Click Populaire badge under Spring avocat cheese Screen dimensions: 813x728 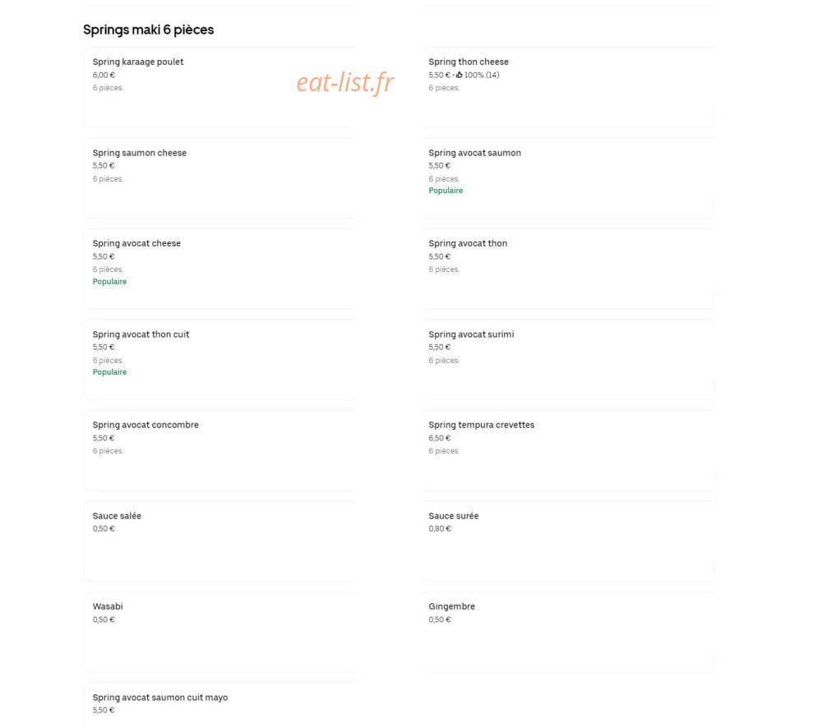109,281
